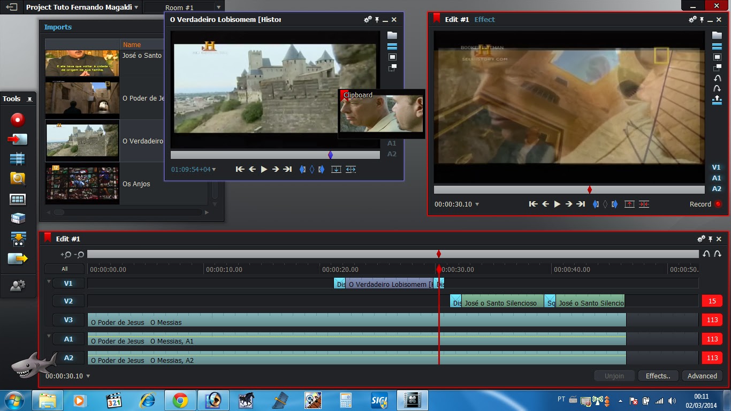
Task: Toggle the A1 track button on the timeline
Action: click(68, 339)
